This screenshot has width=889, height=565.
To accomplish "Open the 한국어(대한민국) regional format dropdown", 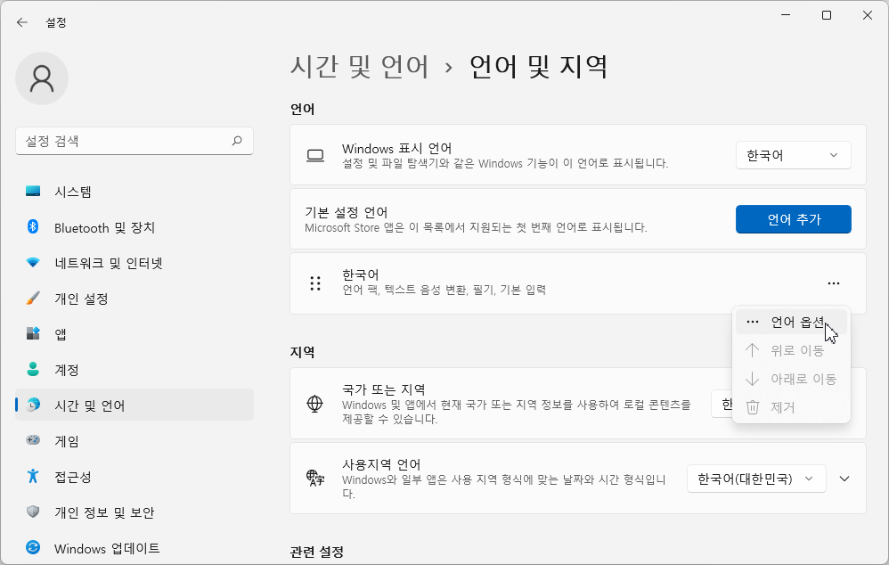I will click(756, 479).
